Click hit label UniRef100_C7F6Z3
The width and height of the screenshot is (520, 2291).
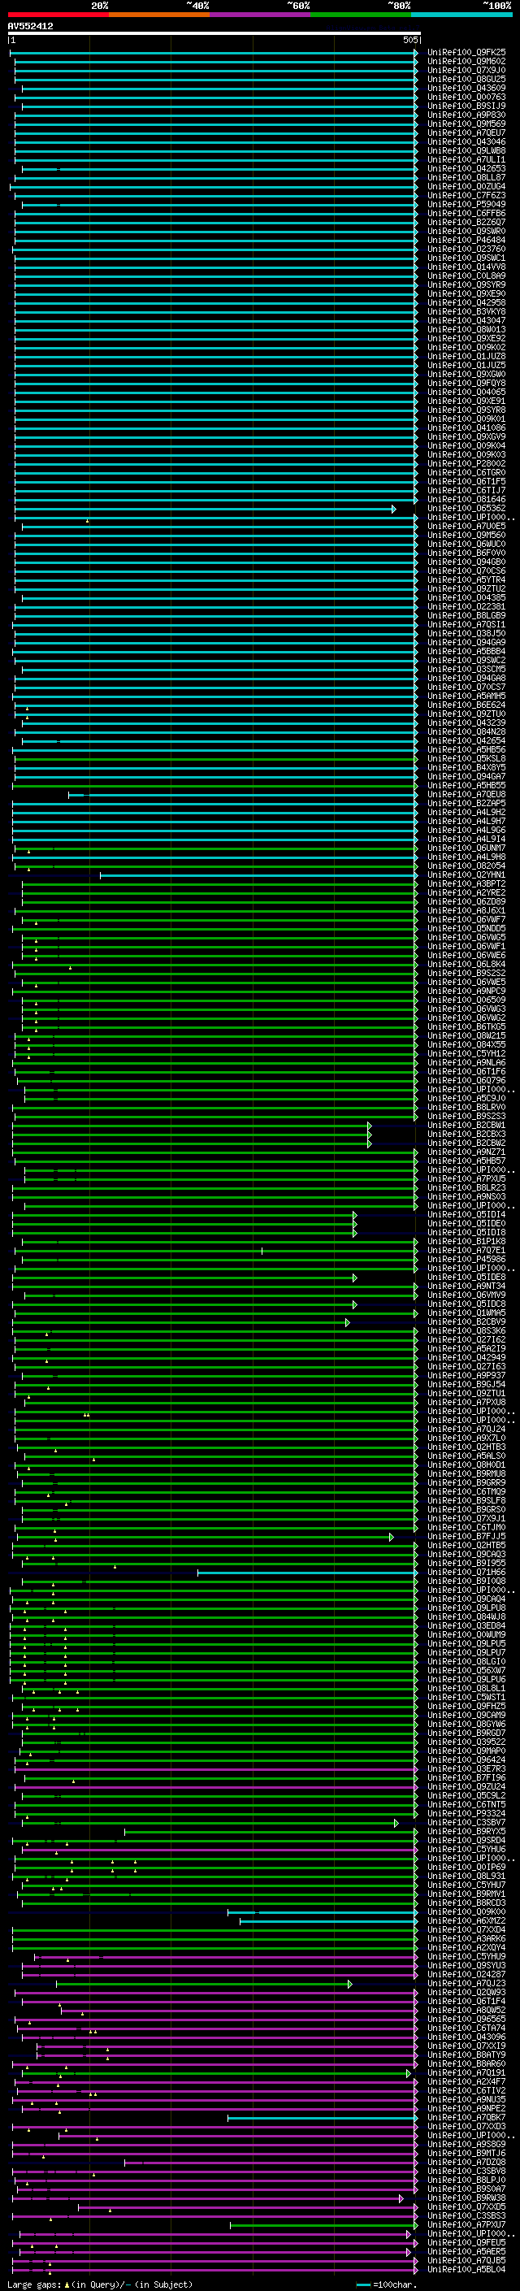pos(466,196)
